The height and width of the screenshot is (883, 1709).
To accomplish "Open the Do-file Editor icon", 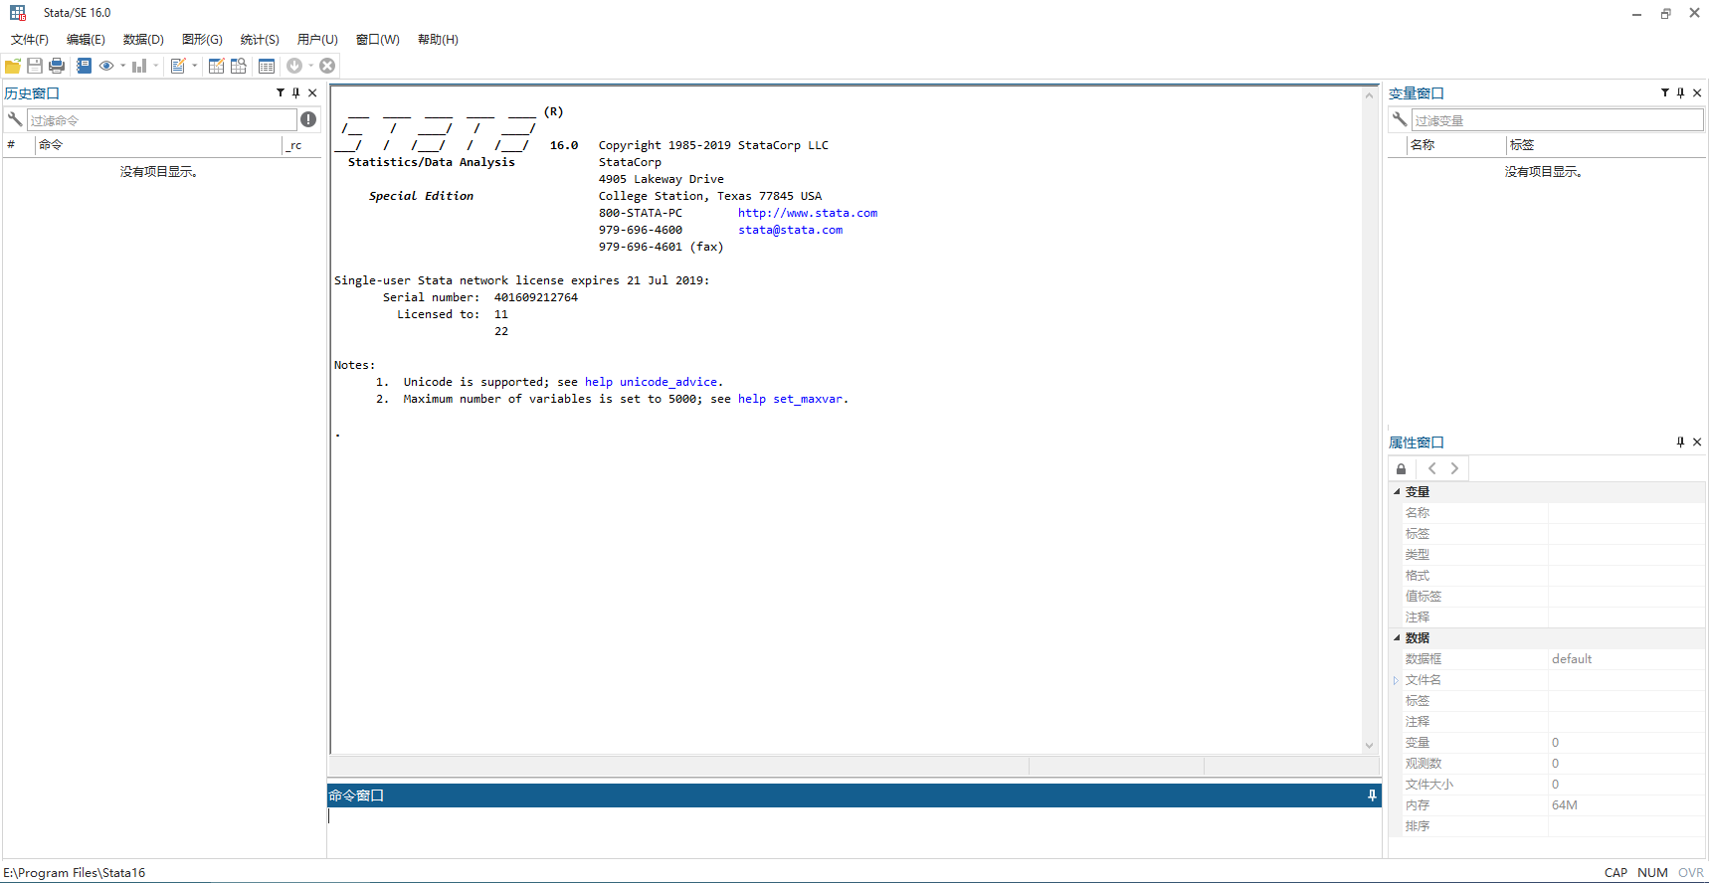I will [x=178, y=66].
